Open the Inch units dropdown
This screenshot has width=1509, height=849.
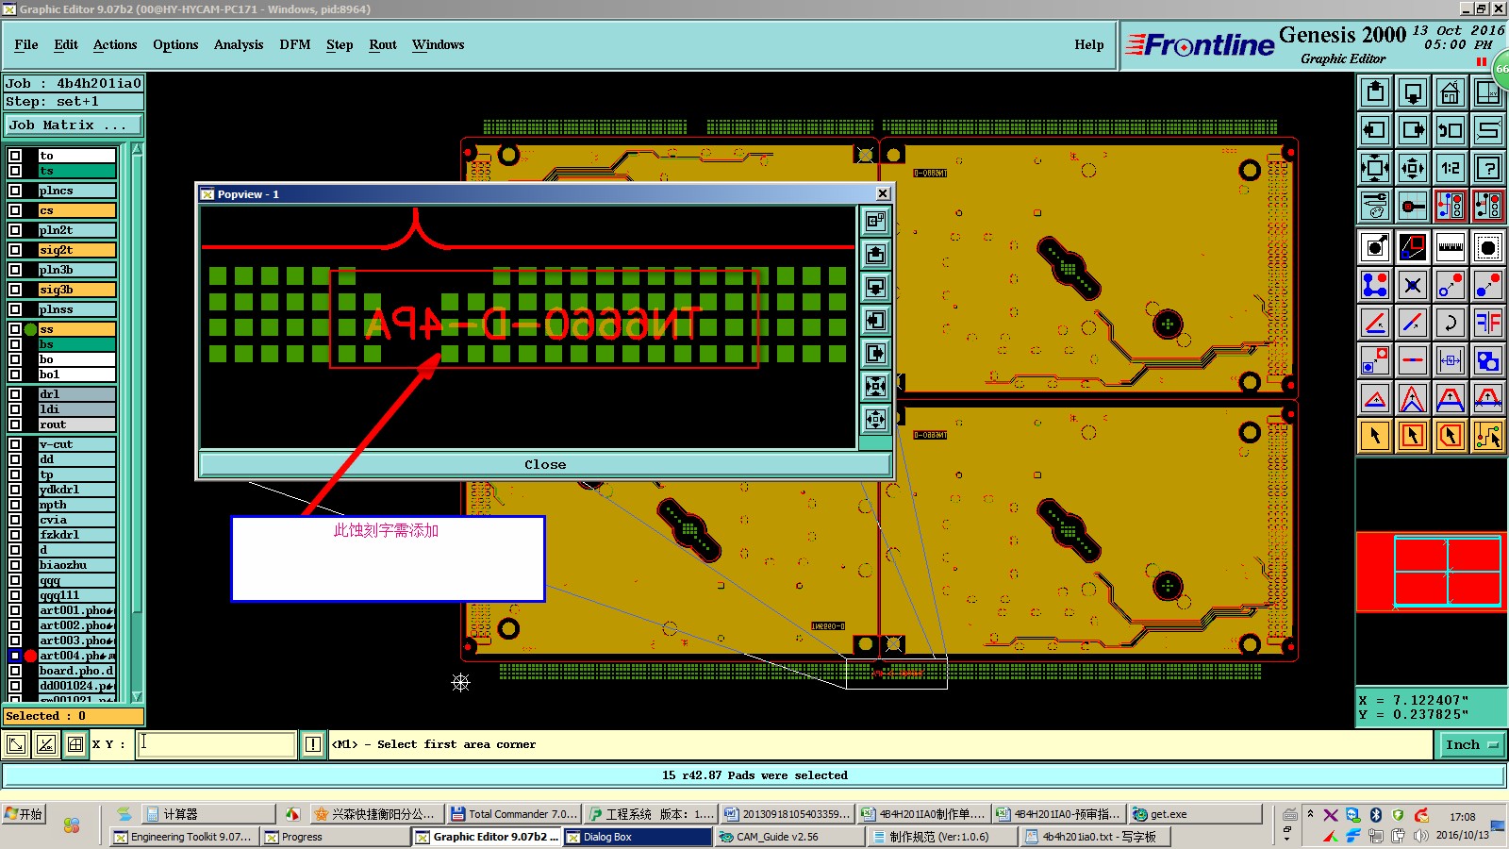click(1471, 744)
